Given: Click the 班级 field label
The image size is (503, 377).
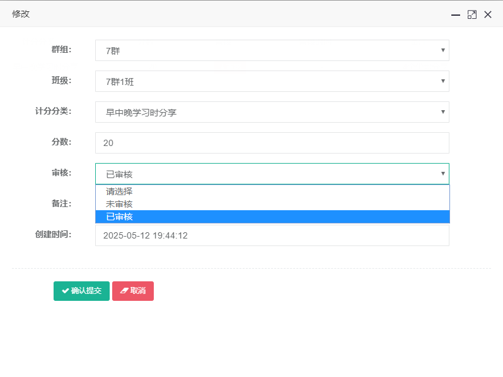Looking at the screenshot, I should tap(61, 81).
